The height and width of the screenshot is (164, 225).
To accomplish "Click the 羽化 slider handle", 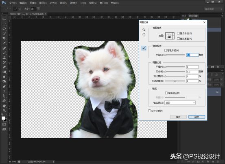I will [166, 72].
